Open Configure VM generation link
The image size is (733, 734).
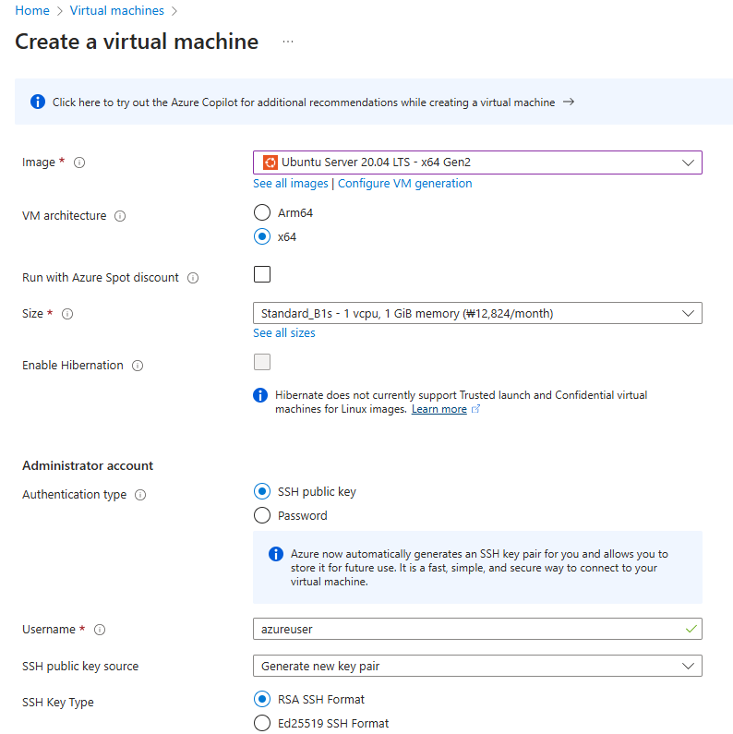[x=405, y=184]
